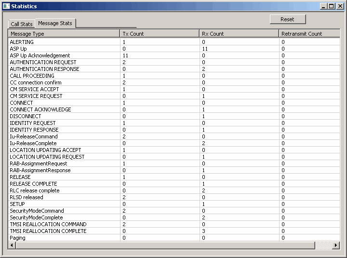The height and width of the screenshot is (258, 347).
Task: Select the LOCATION UPDATING REQUEST row
Action: tap(47, 157)
